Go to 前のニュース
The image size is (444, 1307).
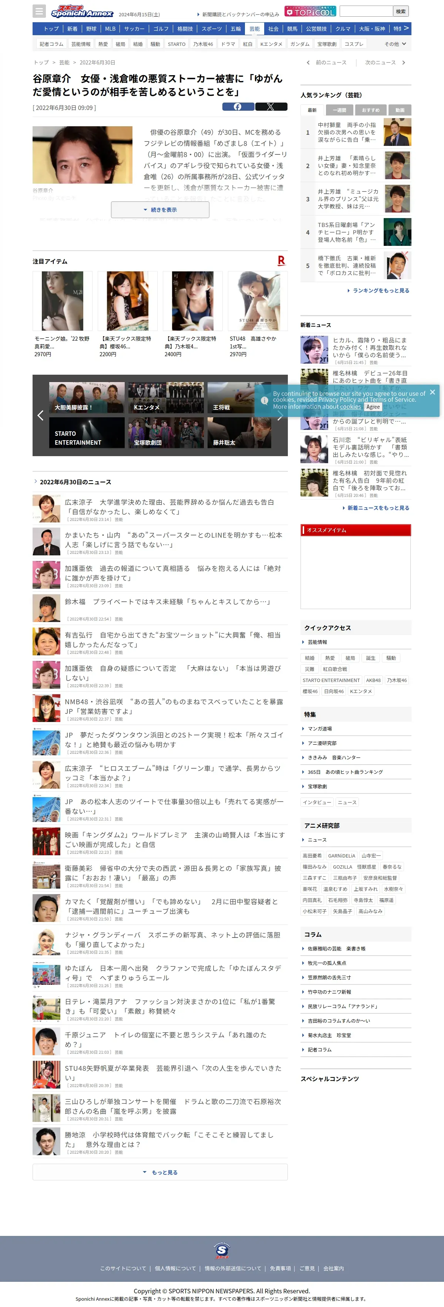[326, 63]
